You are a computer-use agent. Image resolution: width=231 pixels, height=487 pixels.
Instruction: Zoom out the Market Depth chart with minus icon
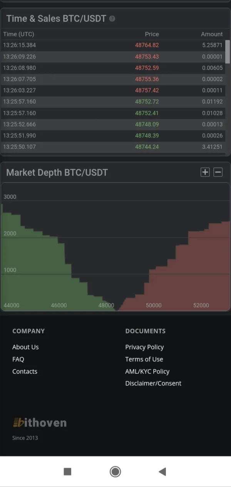(x=218, y=172)
